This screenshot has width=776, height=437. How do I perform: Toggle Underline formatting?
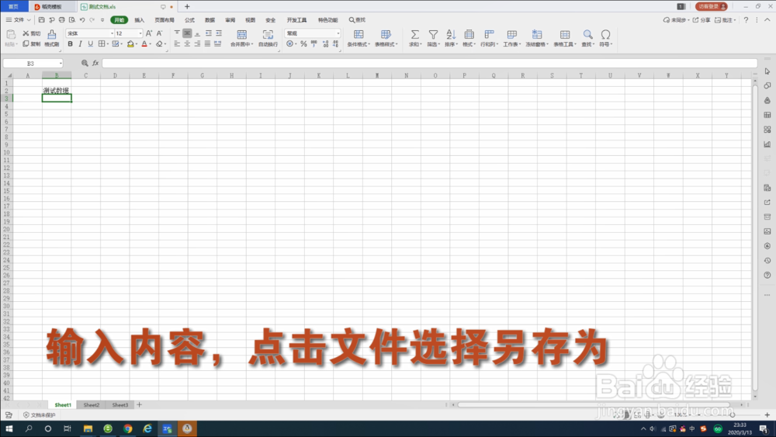[x=90, y=44]
